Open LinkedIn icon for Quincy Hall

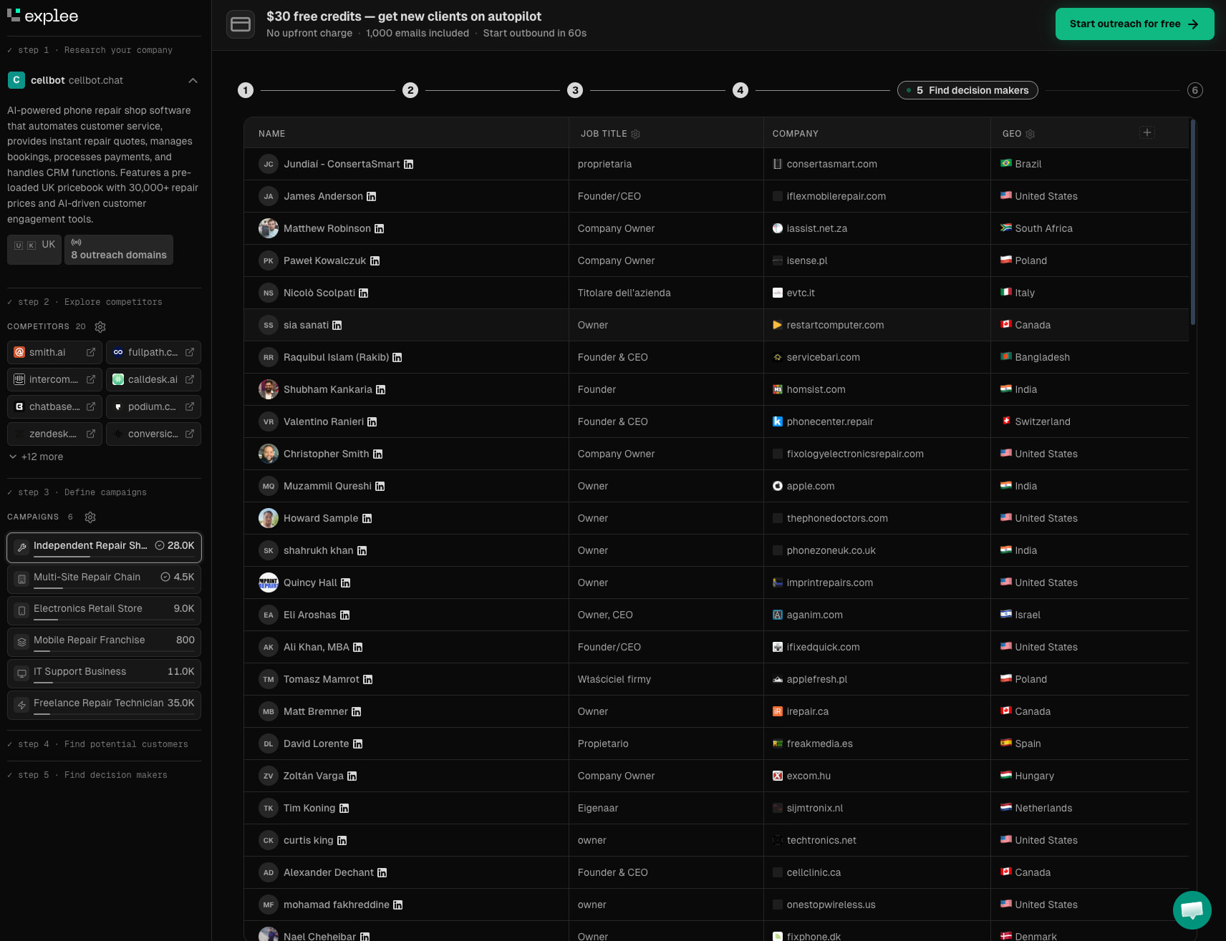click(346, 582)
